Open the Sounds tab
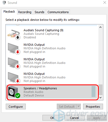 (39, 12)
